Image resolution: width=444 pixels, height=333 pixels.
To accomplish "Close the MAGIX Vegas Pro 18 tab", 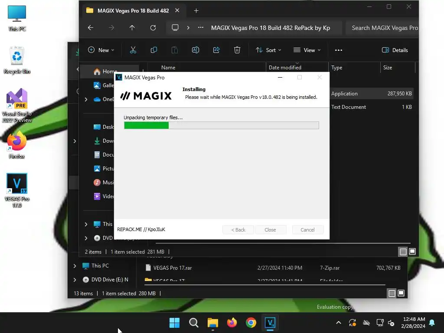I will click(177, 10).
